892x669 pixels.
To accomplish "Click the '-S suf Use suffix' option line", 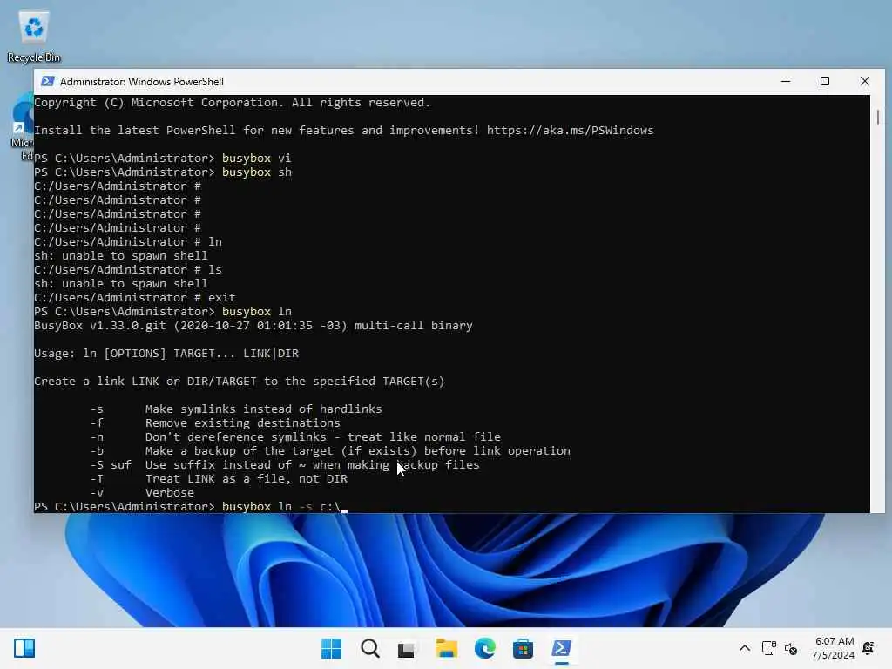I will point(285,465).
